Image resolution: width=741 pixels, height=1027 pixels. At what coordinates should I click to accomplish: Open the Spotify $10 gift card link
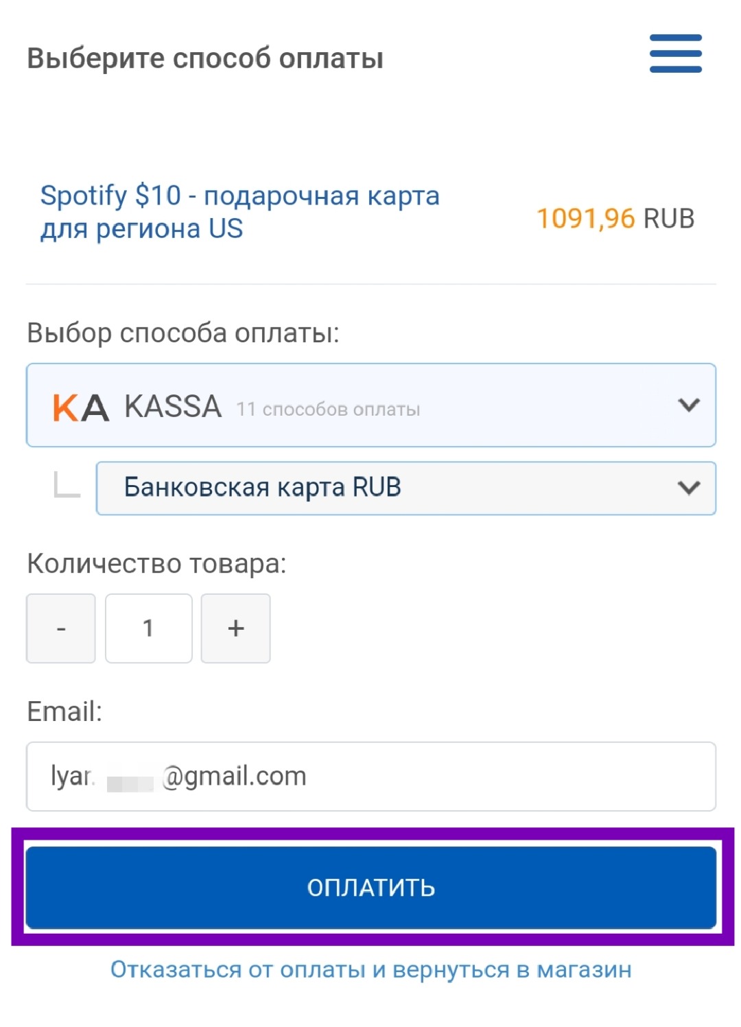(x=239, y=212)
